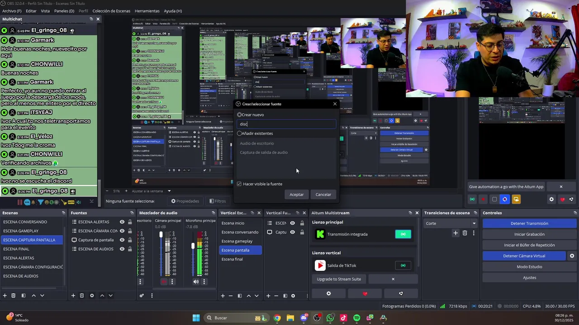Open virtual camera settings gear
Image resolution: width=579 pixels, height=325 pixels.
[572, 256]
